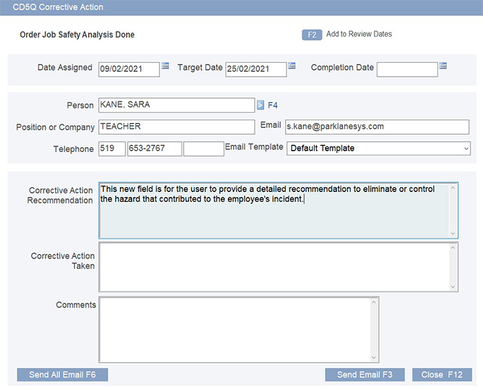Click the Date Assigned input field
The width and height of the screenshot is (483, 389).
pos(129,69)
